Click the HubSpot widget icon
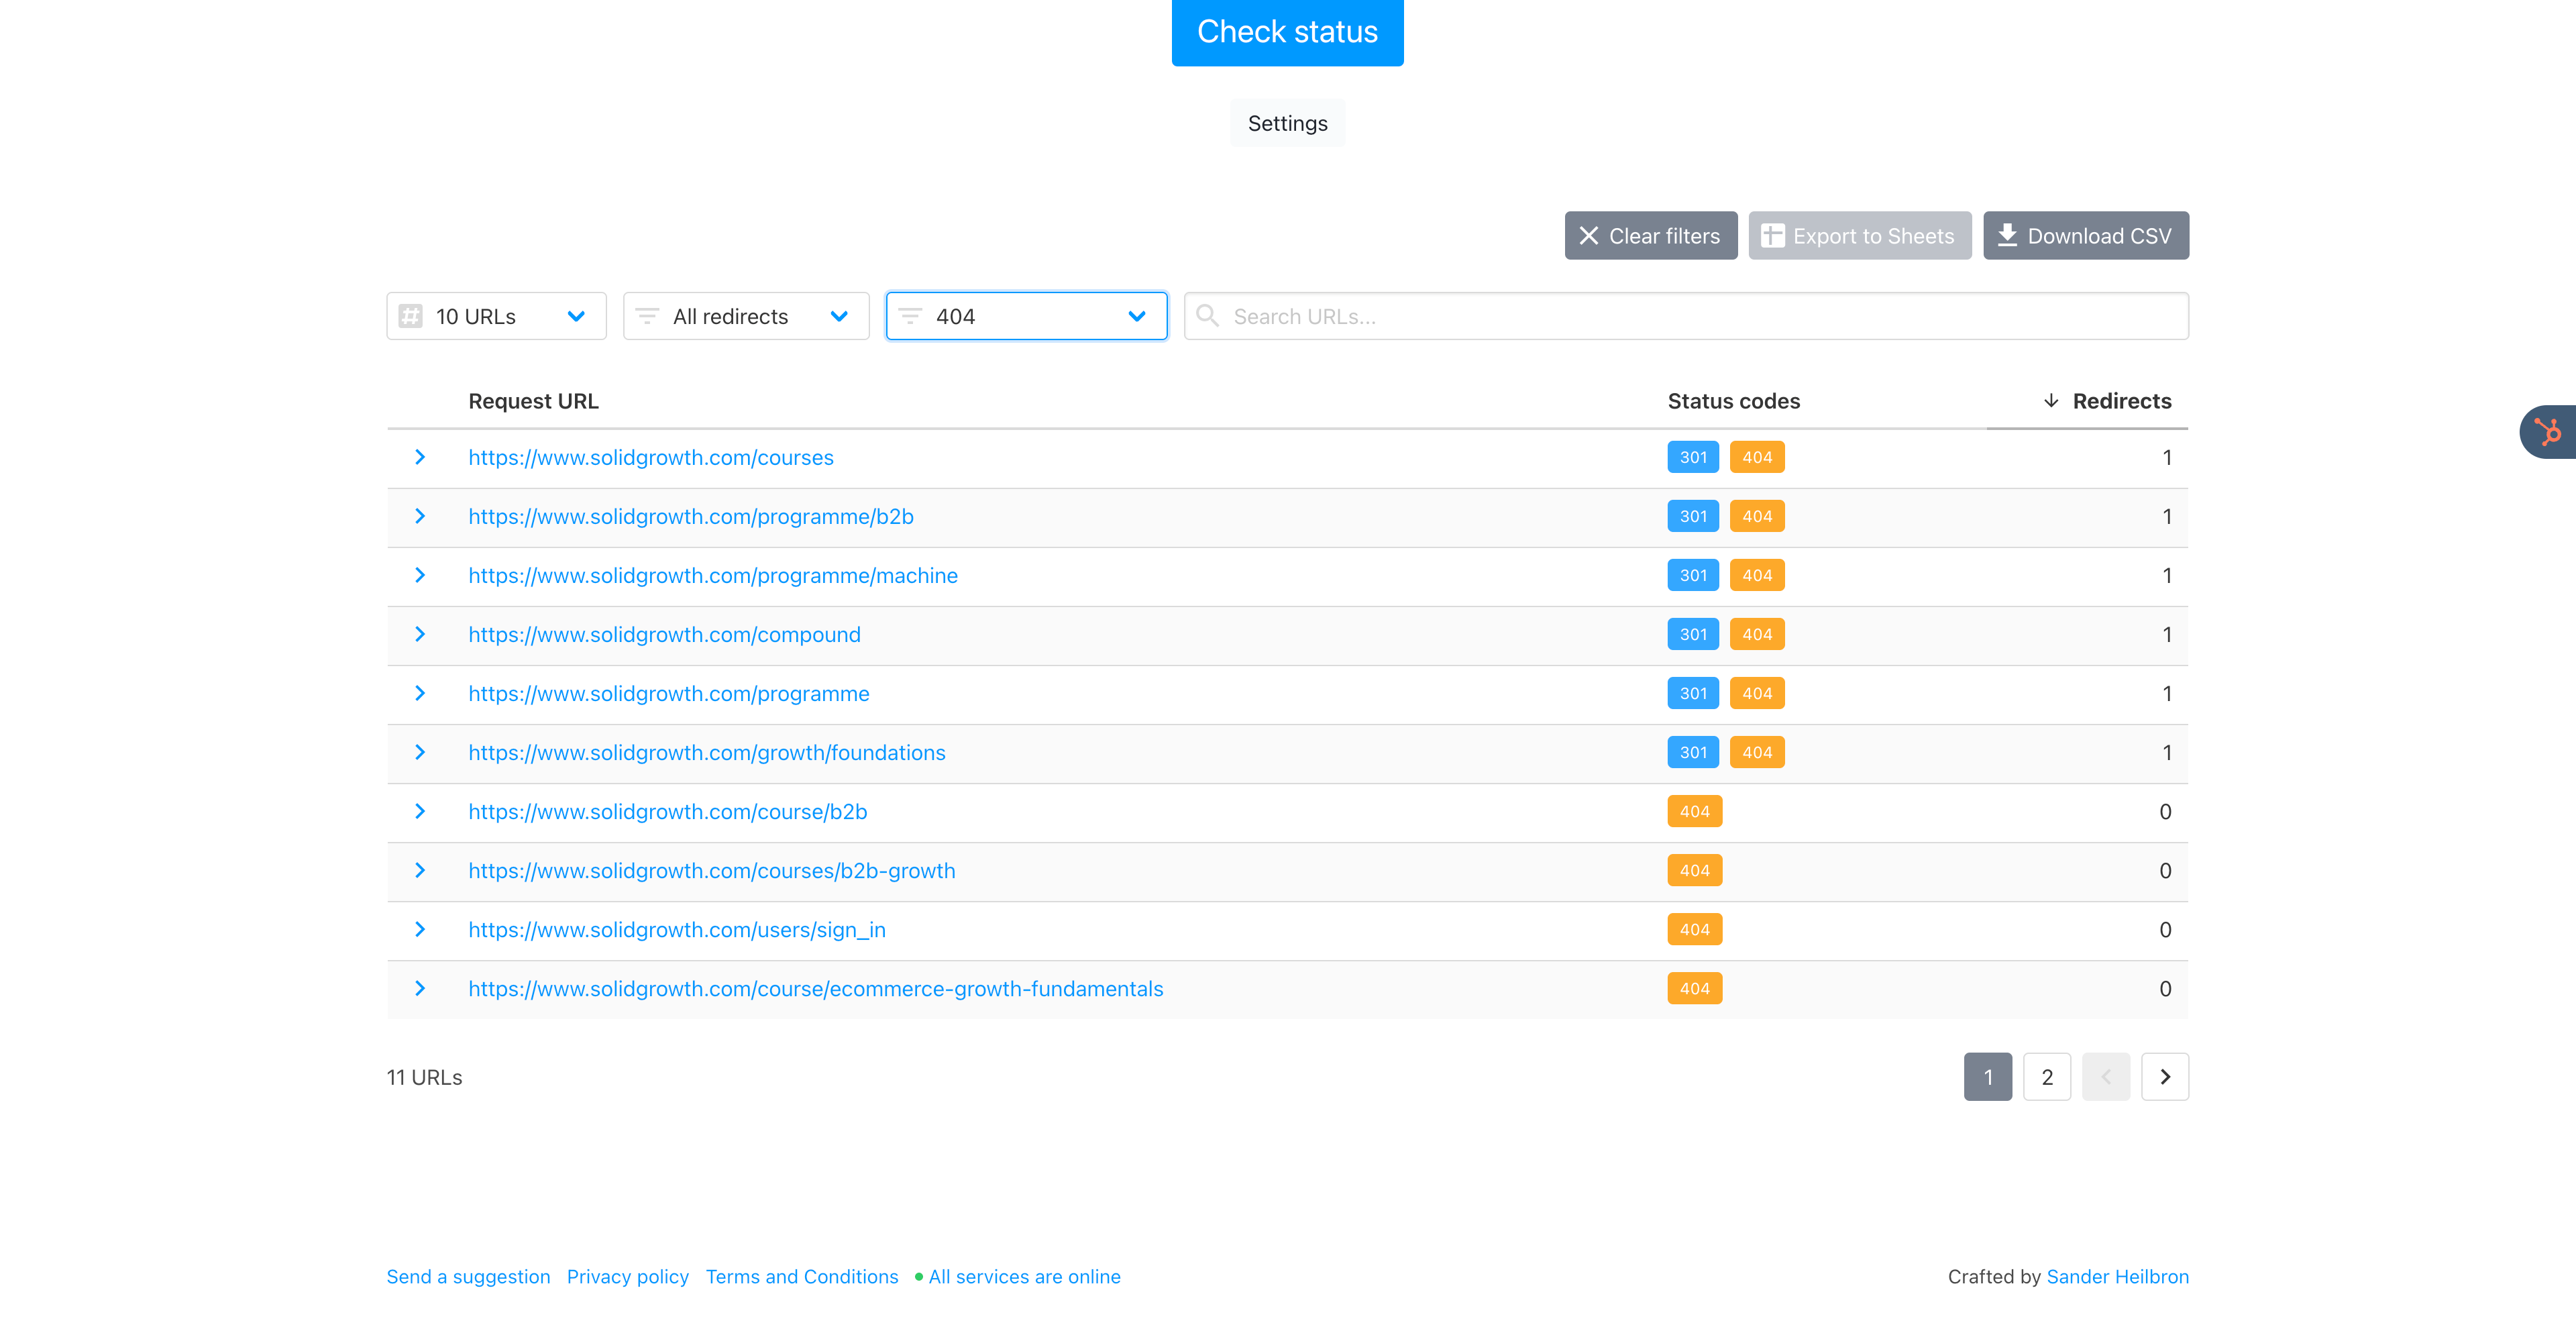 click(x=2548, y=432)
